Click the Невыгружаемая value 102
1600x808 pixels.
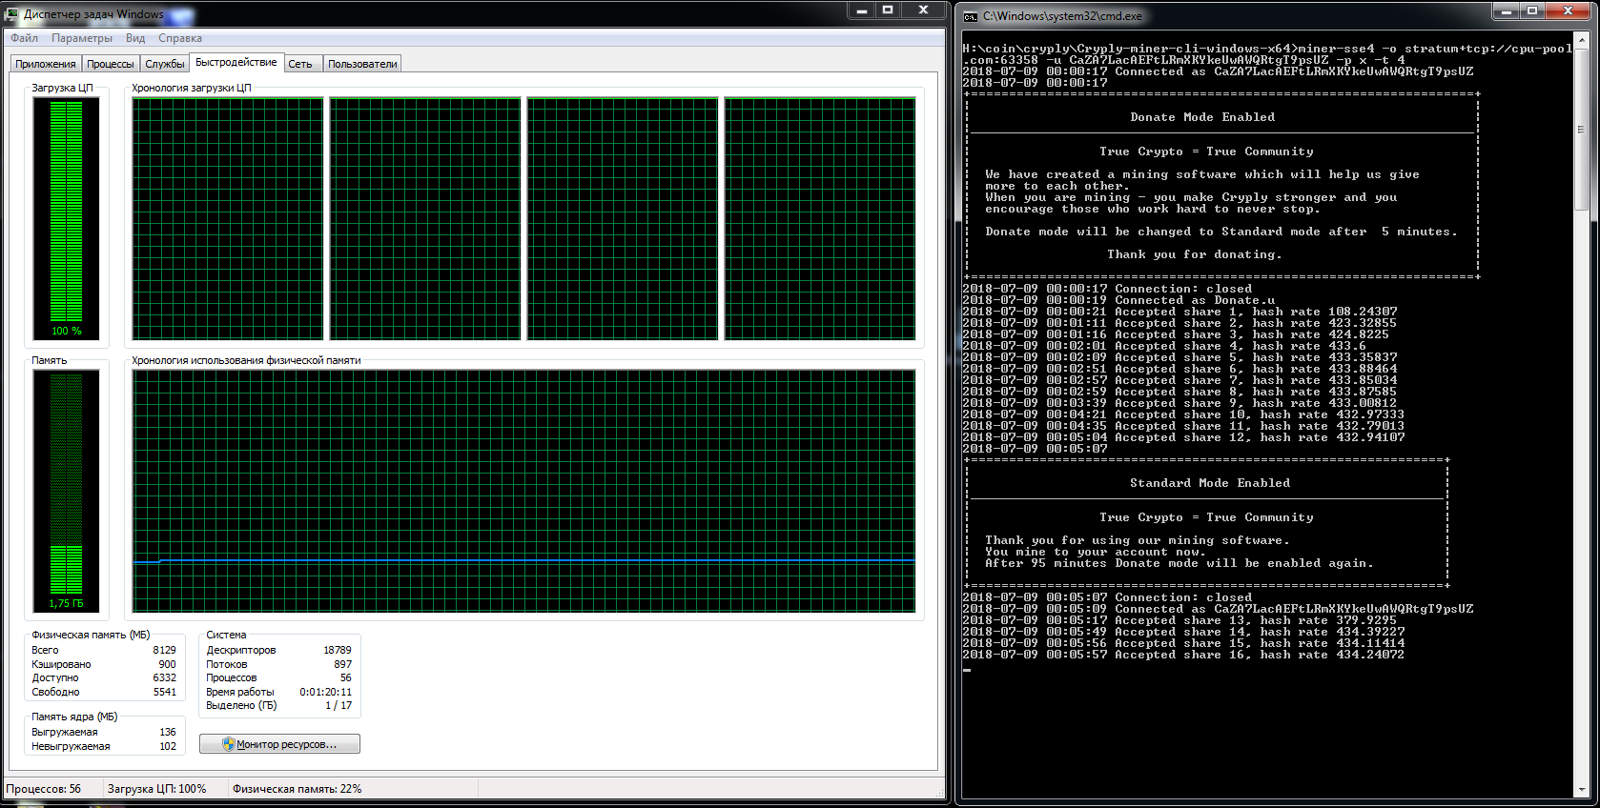(x=168, y=746)
